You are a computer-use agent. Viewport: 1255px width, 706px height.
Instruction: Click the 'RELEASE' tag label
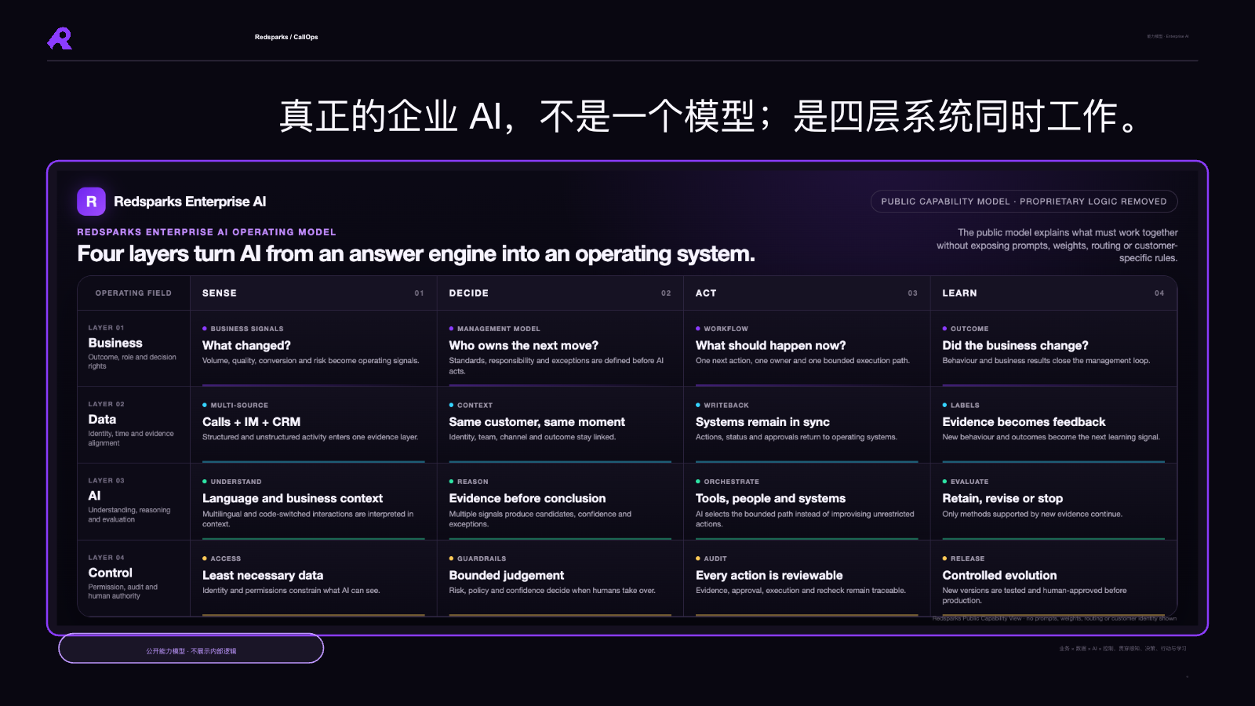coord(967,559)
